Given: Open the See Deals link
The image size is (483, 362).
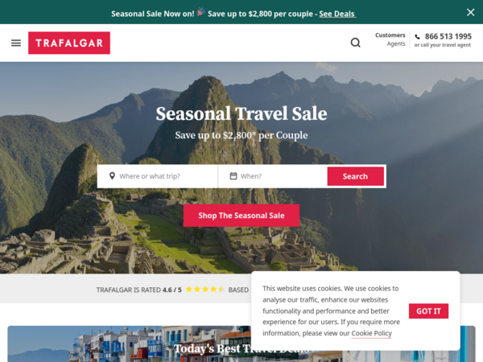Looking at the screenshot, I should click(337, 14).
